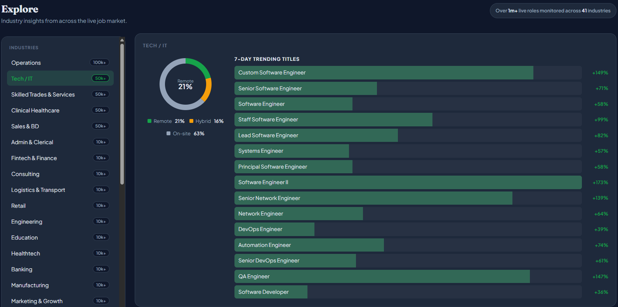The height and width of the screenshot is (307, 618).
Task: Open Healthtech industry
Action: [60, 253]
